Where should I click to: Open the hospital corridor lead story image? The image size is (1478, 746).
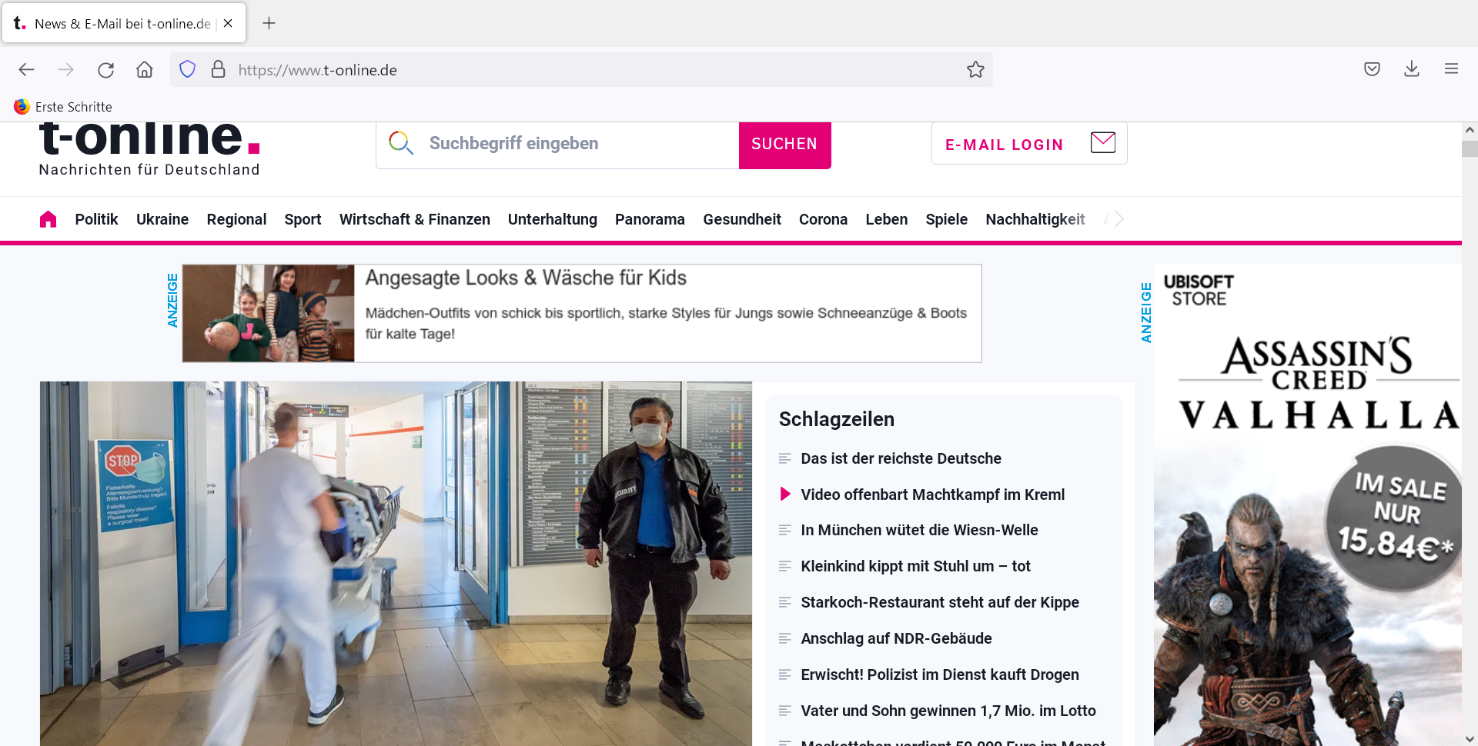[396, 563]
